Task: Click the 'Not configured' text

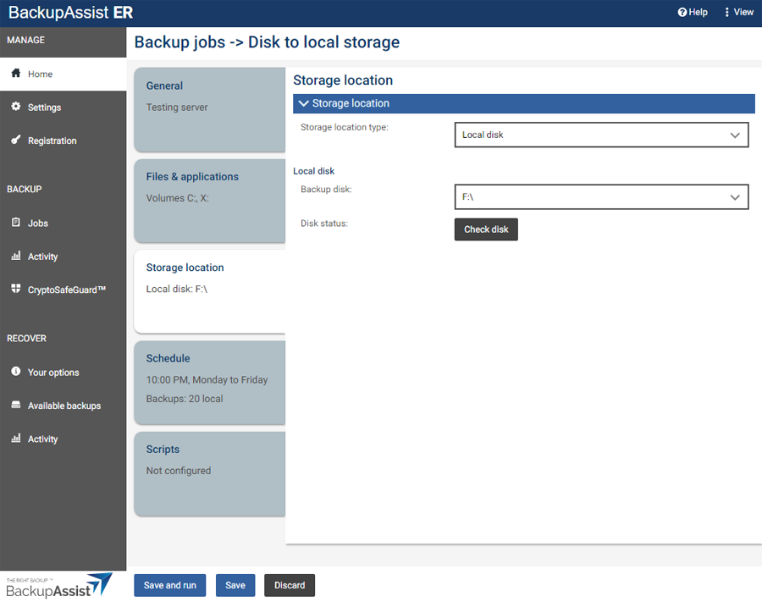Action: pyautogui.click(x=179, y=471)
